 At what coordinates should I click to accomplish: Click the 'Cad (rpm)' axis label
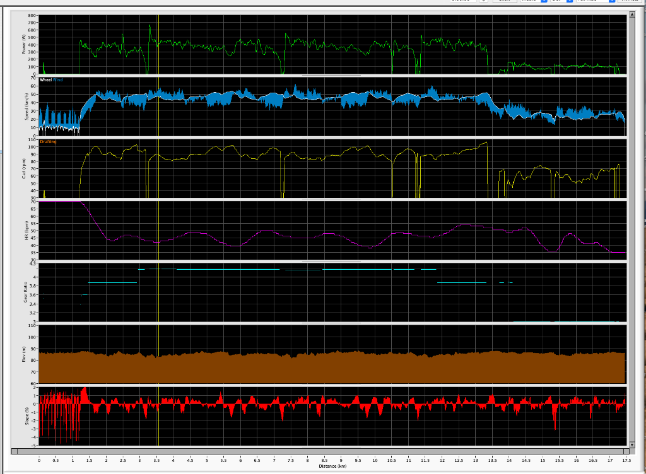point(24,168)
